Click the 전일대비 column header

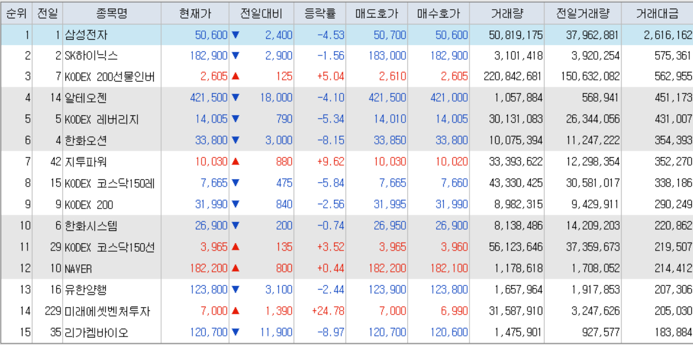click(x=261, y=13)
